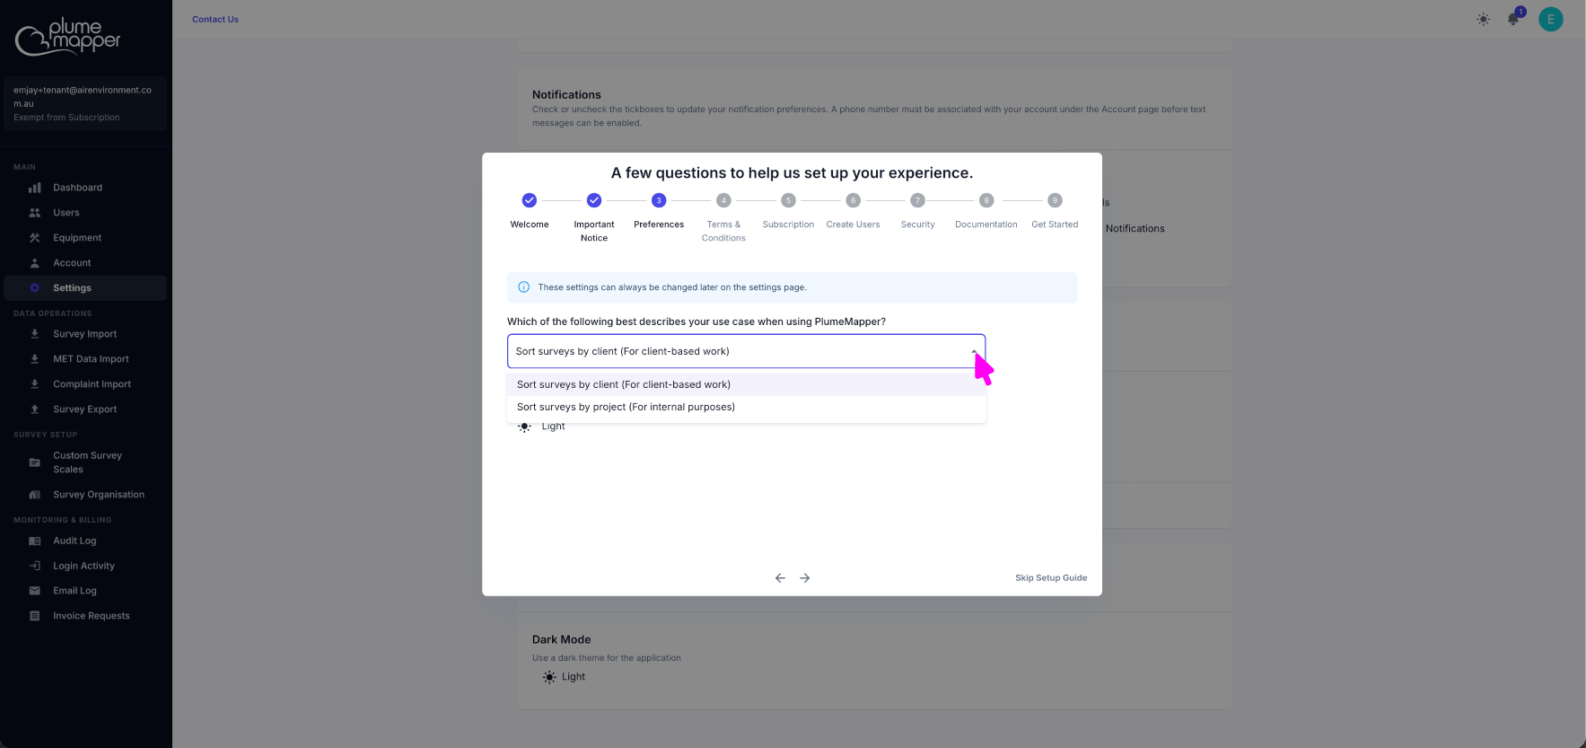Click the Account person icon
The width and height of the screenshot is (1586, 748).
tap(35, 263)
